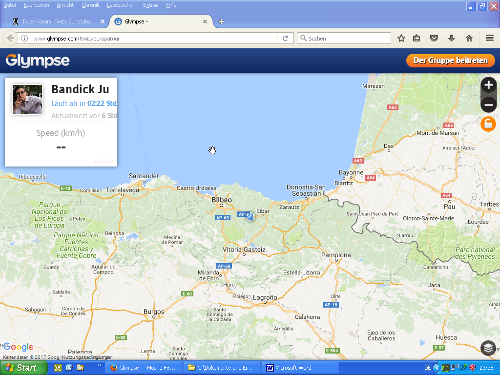Viewport: 500px width, 375px height.
Task: Zoom out the map with minus button
Action: (488, 104)
